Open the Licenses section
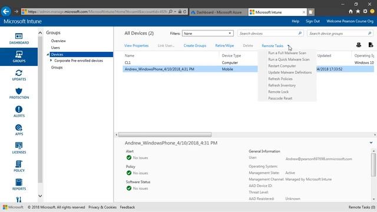Viewport: 377px width, 212px height. [x=19, y=148]
